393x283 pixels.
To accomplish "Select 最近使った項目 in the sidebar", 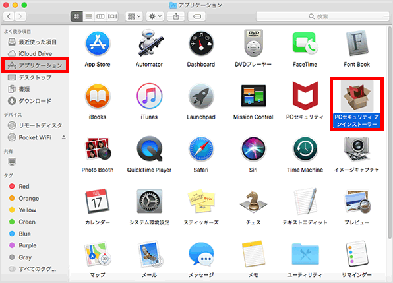I will 35,42.
